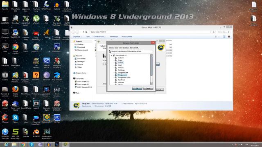This screenshot has width=262, height=147.
Task: Select Musica under Raccolte in Explorer
Action: tap(80, 65)
